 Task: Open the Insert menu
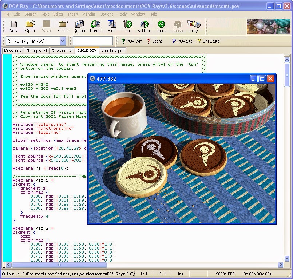[x=73, y=14]
